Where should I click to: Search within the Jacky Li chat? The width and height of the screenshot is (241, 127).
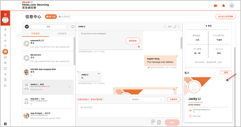pyautogui.click(x=165, y=26)
